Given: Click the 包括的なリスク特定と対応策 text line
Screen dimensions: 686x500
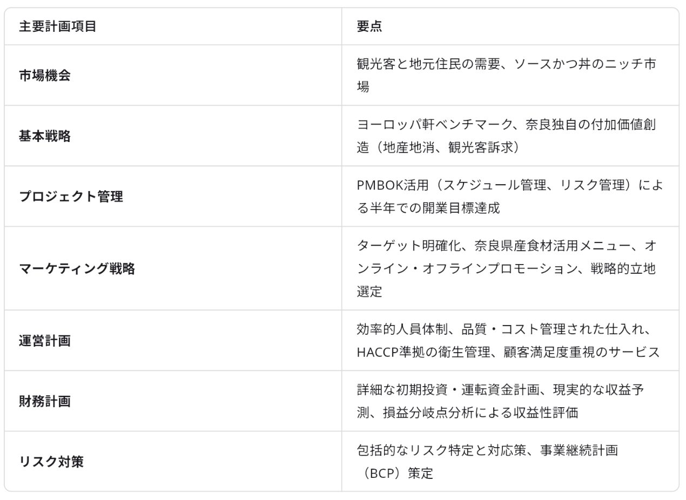Looking at the screenshot, I should click(487, 450).
